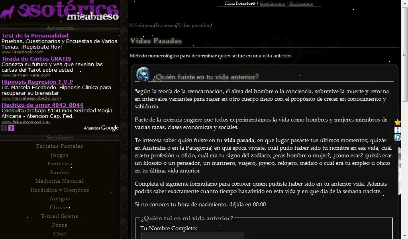The width and height of the screenshot is (408, 239).
Task: Open the Test de la Personalidad ad link
Action: point(34,35)
